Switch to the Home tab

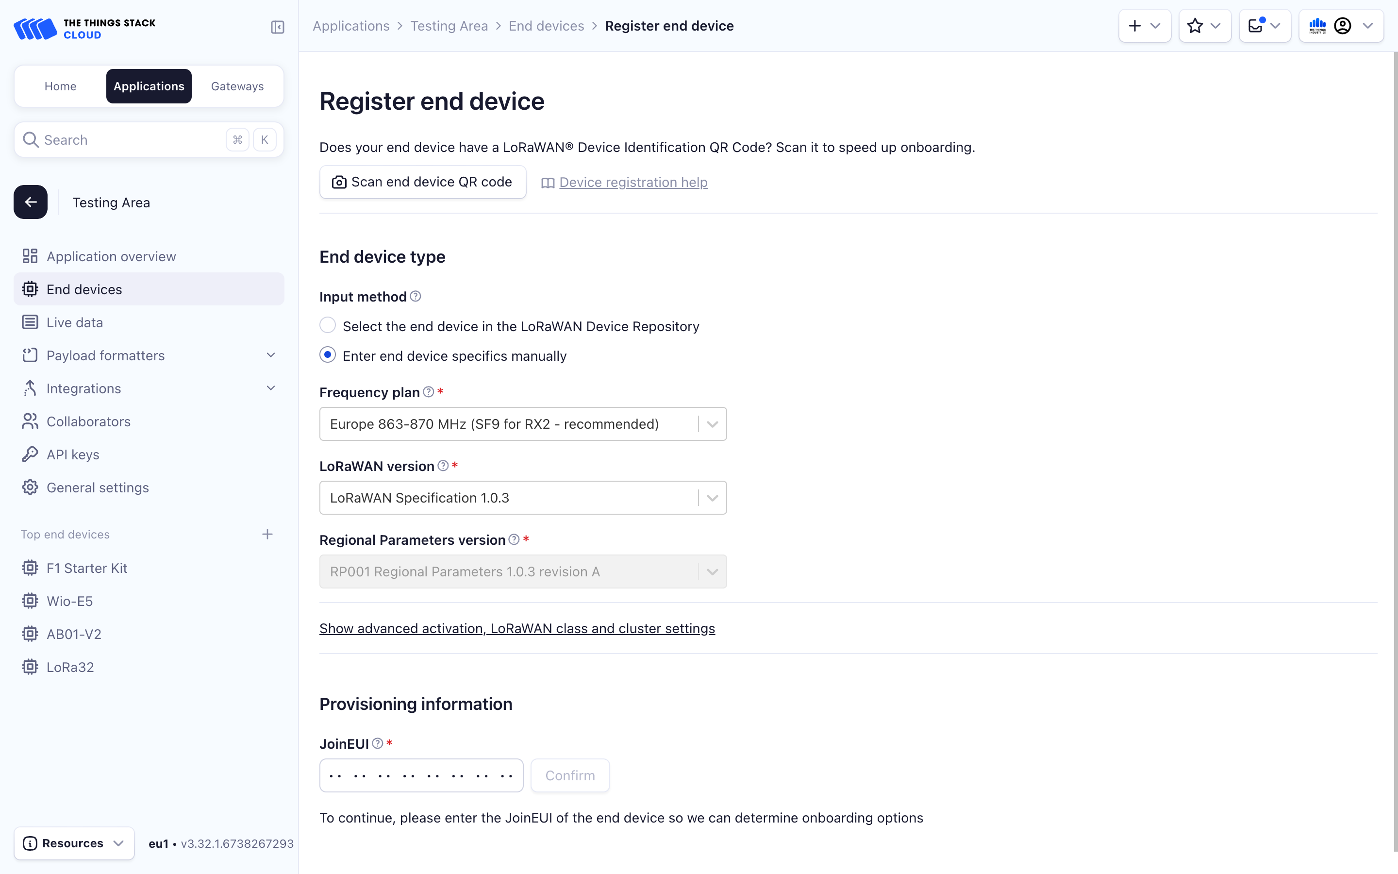tap(60, 85)
